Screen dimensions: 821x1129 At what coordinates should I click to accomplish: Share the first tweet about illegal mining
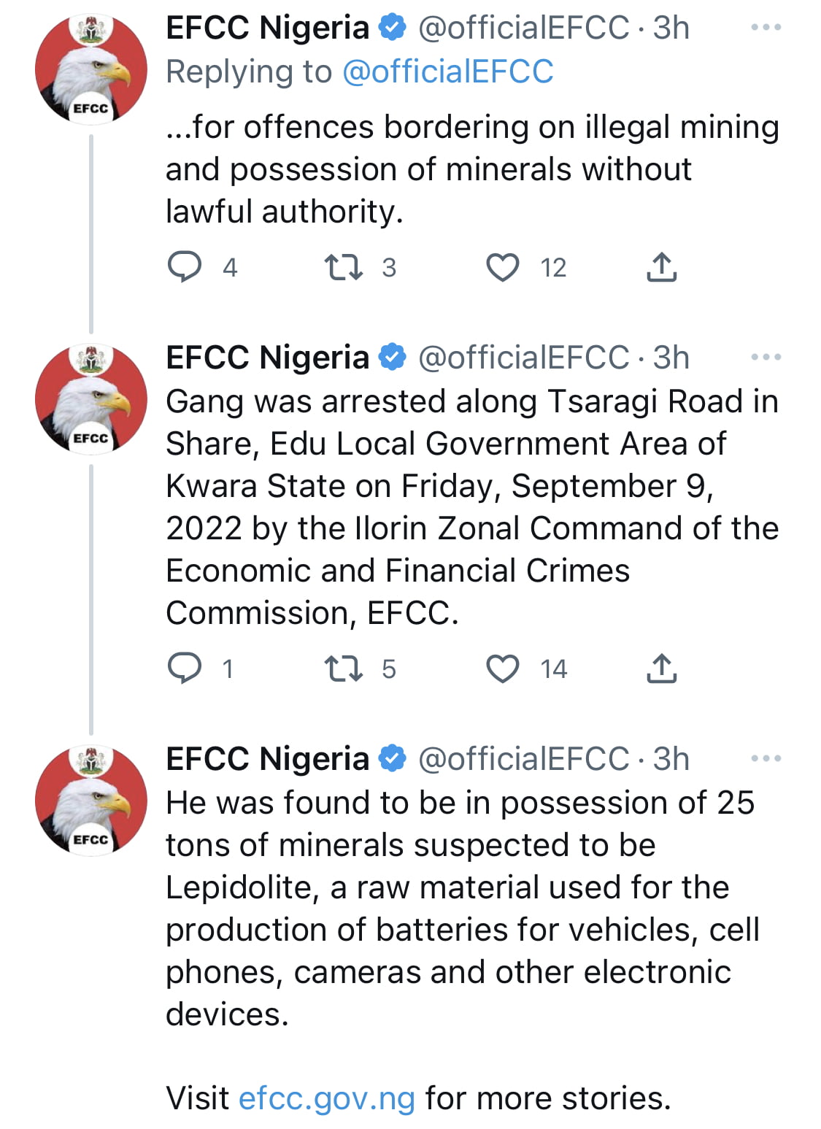click(662, 267)
